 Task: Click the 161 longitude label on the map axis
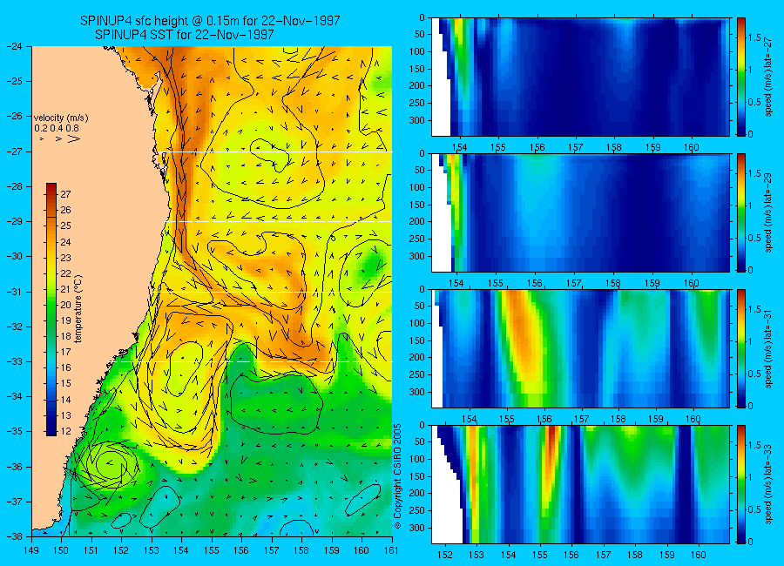click(392, 550)
